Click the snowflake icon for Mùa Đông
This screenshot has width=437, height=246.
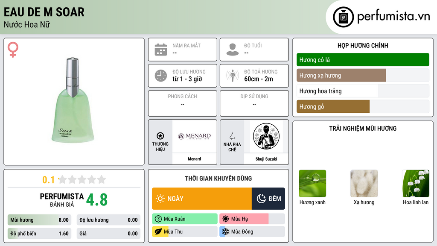point(226,232)
